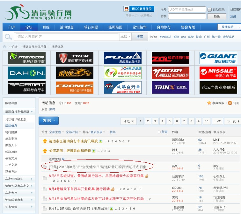Click the home icon in the breadcrumb
241x214 pixels.
4,46
